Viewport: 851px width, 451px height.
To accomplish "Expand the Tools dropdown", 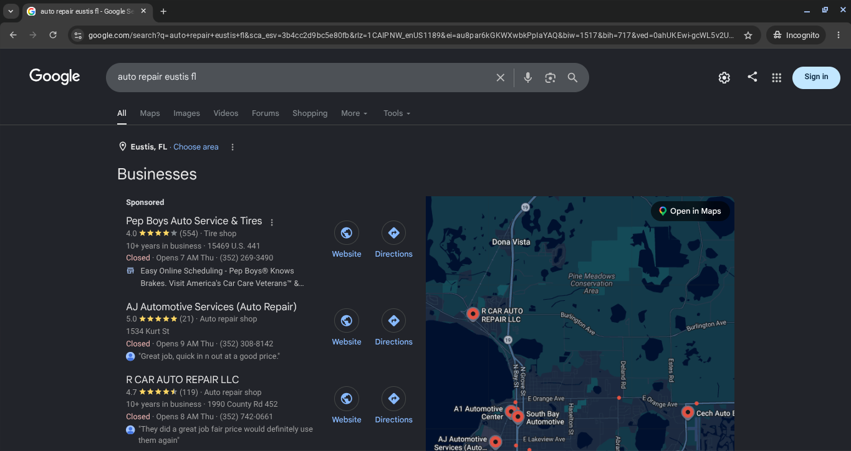I will coord(397,113).
